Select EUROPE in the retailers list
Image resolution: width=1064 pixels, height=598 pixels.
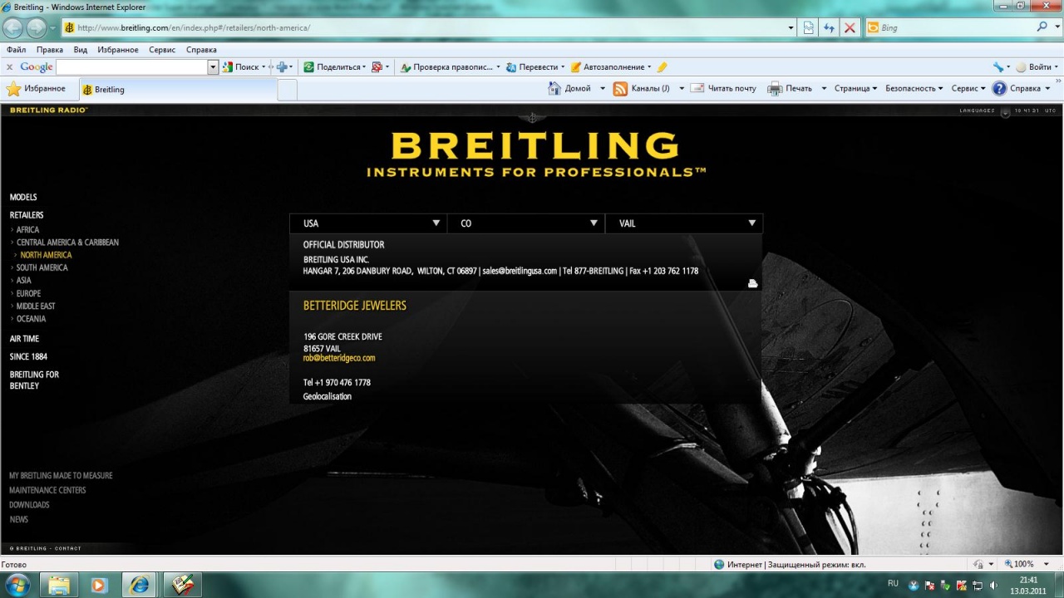tap(28, 293)
